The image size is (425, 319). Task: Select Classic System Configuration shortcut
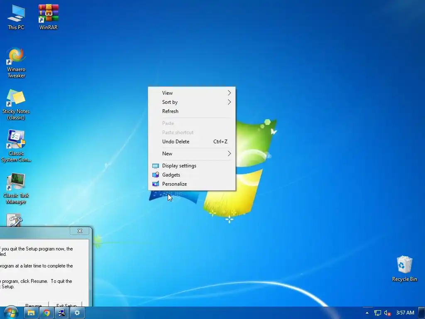coord(16,147)
